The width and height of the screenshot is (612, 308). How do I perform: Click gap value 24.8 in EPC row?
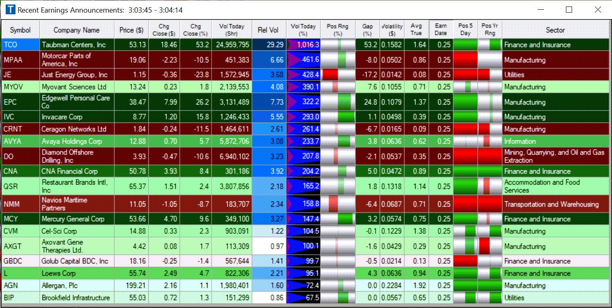click(x=371, y=102)
